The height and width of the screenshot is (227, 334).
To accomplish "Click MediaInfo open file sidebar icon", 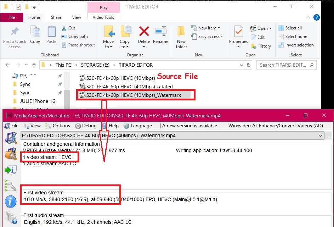I will 11,138.
